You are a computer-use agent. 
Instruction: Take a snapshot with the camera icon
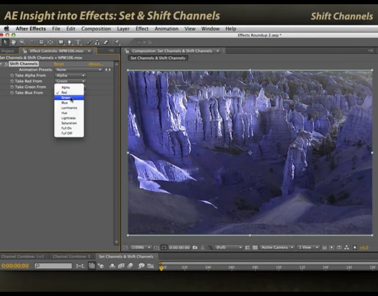click(195, 248)
